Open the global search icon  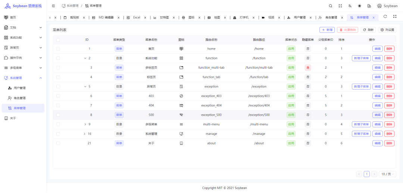click(330, 6)
